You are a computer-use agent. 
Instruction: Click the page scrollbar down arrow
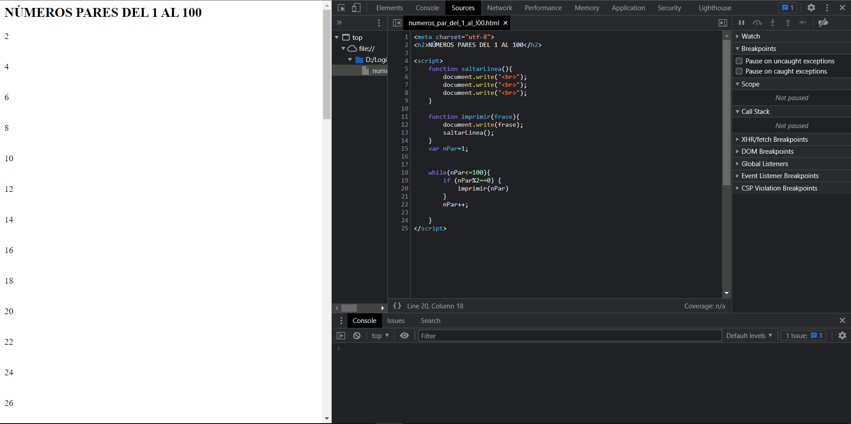click(x=327, y=418)
